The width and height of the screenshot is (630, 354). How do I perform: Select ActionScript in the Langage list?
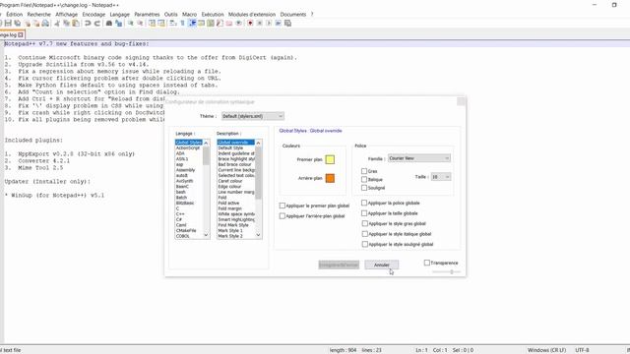click(x=188, y=148)
